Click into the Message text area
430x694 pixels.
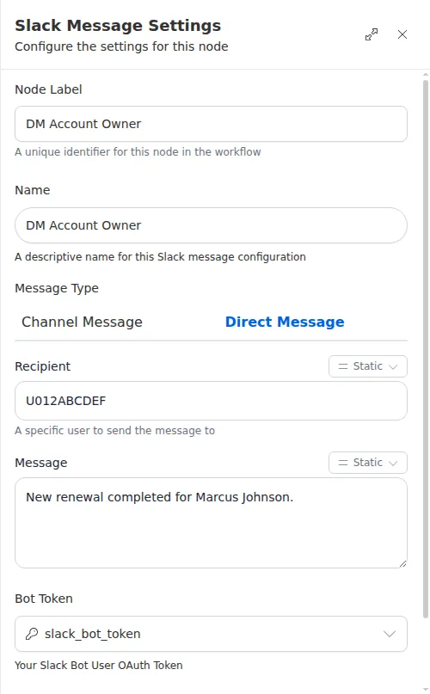(x=211, y=523)
